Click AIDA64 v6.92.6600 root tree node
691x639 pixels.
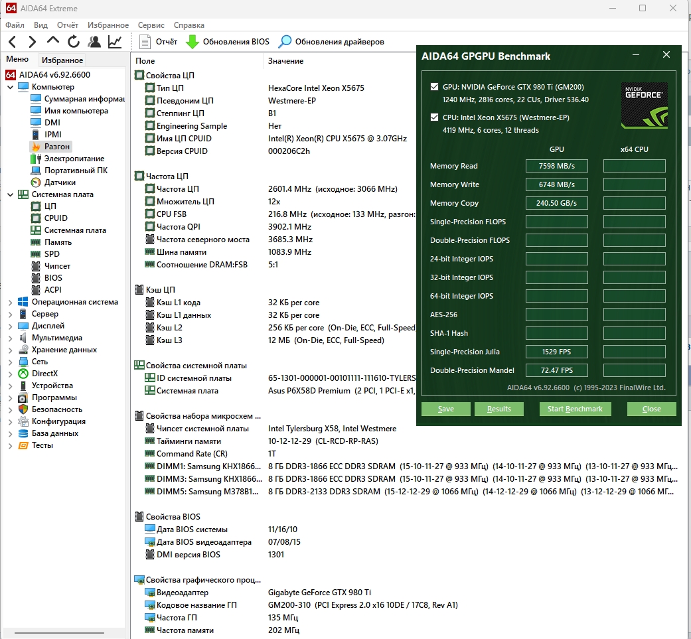coord(54,75)
